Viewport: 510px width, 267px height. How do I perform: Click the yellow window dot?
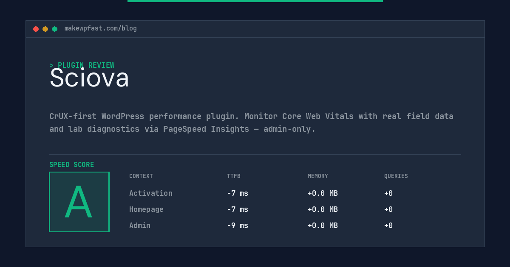coord(45,29)
